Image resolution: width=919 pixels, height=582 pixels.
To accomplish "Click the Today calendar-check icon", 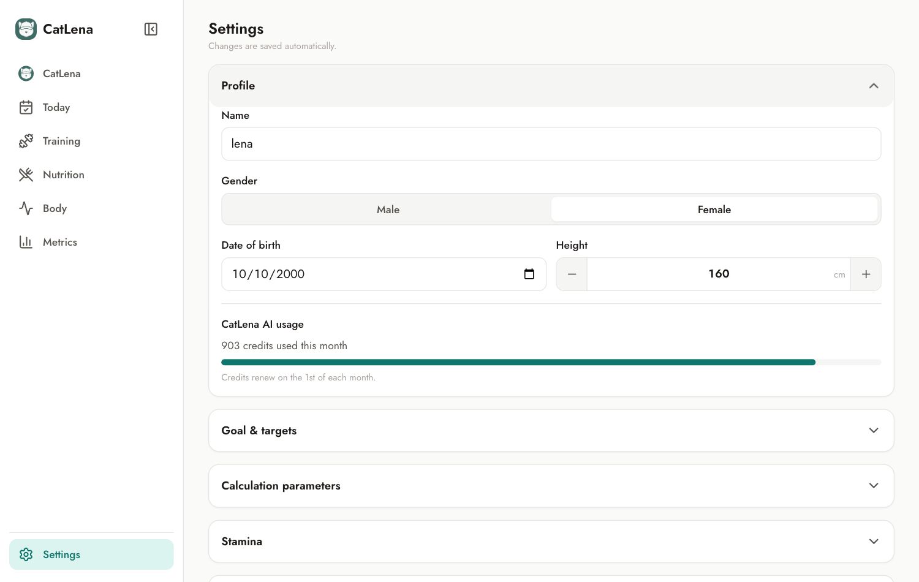I will tap(26, 107).
